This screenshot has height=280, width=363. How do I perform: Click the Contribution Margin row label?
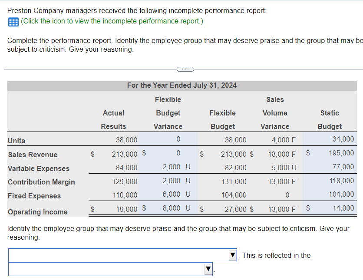point(41,182)
